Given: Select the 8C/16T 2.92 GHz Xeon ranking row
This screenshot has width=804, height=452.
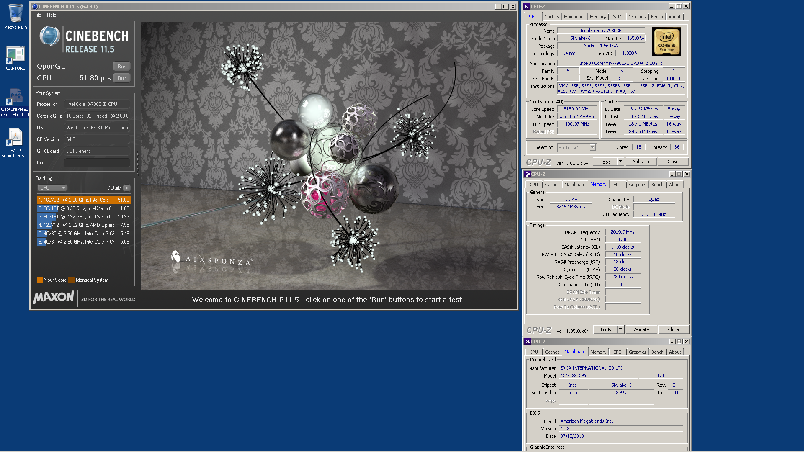Looking at the screenshot, I should tap(84, 217).
